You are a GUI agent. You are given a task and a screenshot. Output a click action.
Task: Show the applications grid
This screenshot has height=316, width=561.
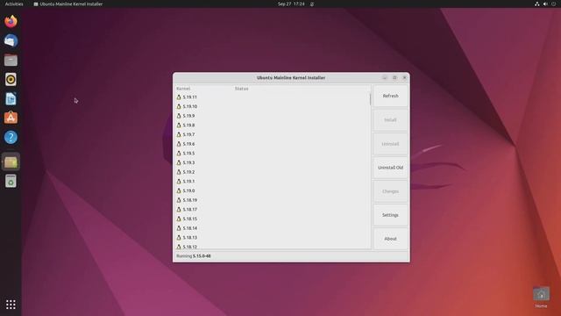[11, 305]
